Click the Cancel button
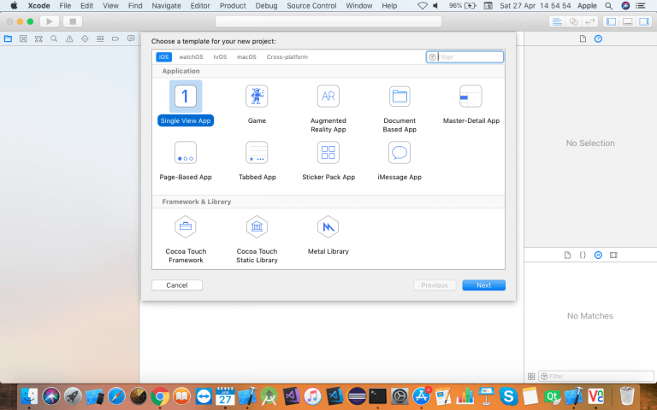Viewport: 657px width, 410px height. [177, 285]
